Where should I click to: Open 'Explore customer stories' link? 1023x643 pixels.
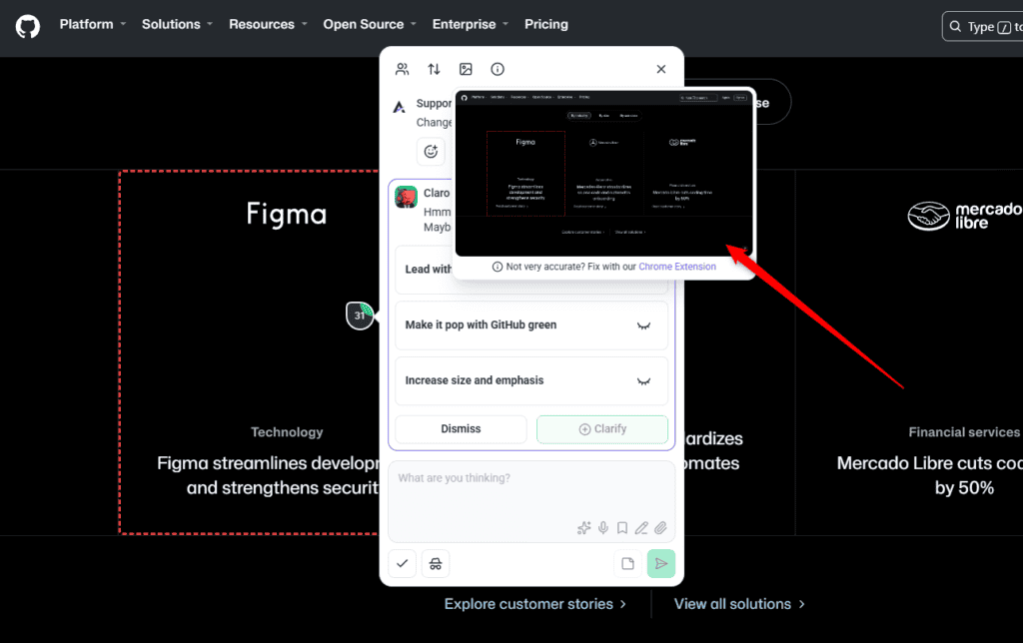click(535, 604)
